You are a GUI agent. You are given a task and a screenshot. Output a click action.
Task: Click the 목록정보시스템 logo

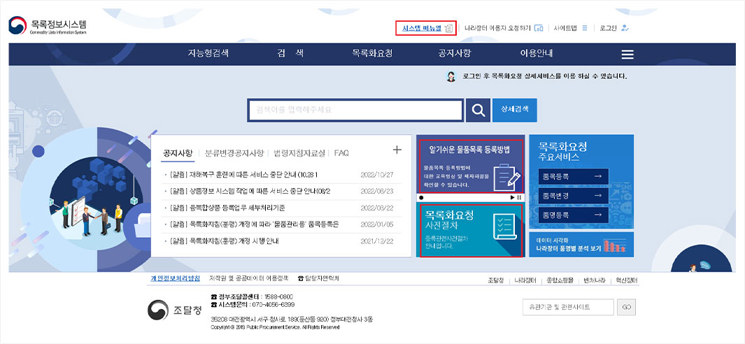tap(49, 27)
